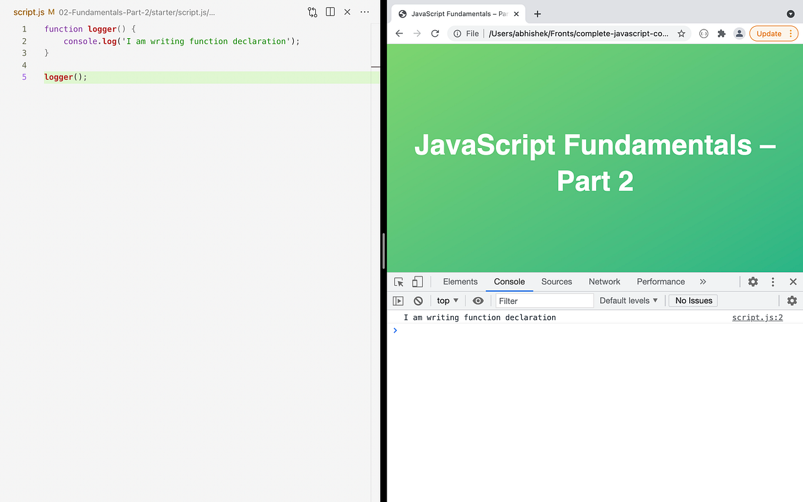This screenshot has height=502, width=803.
Task: Open the console settings gear on the filter bar
Action: (792, 301)
